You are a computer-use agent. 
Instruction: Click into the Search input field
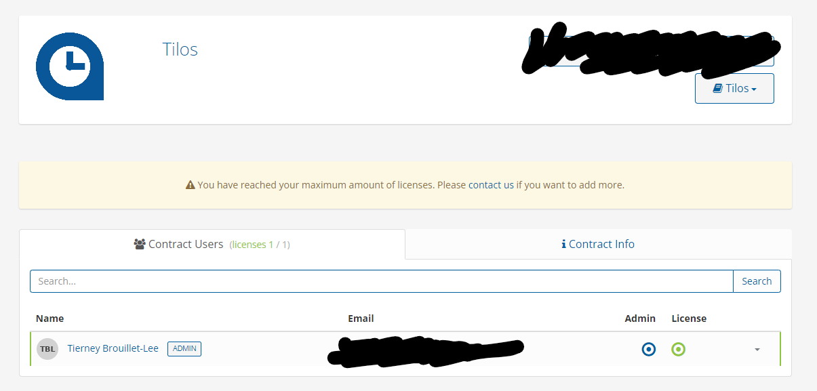[381, 281]
